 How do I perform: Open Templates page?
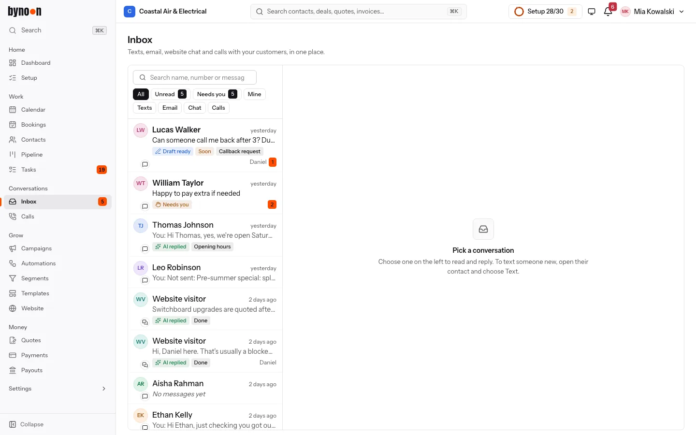pos(58,293)
